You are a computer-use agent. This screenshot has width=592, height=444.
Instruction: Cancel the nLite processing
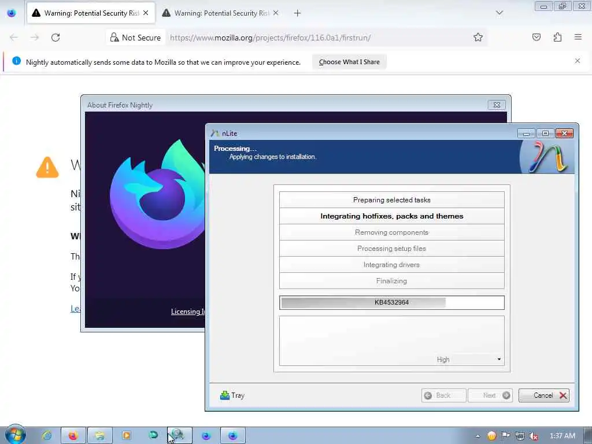click(543, 395)
